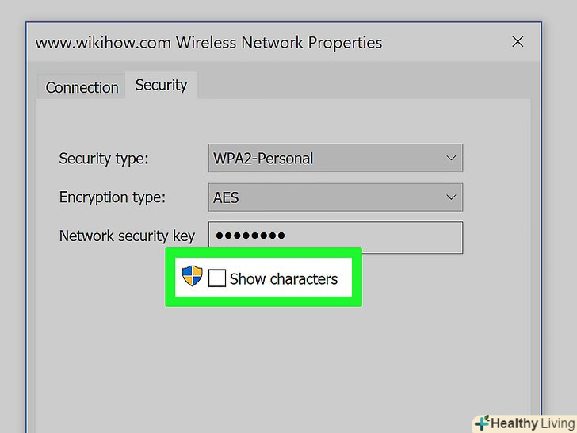Viewport: 577px width, 433px height.
Task: Click the "Security type:" label
Action: click(104, 158)
